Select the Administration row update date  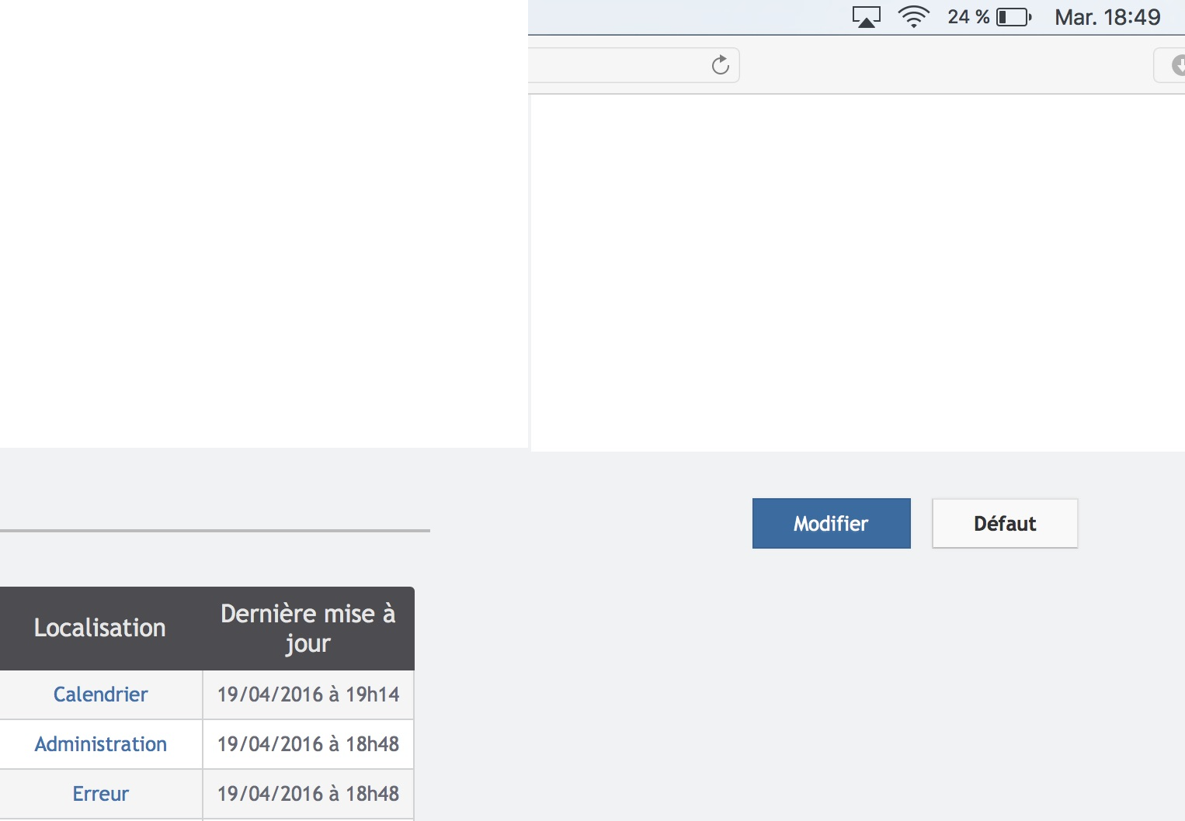click(308, 744)
